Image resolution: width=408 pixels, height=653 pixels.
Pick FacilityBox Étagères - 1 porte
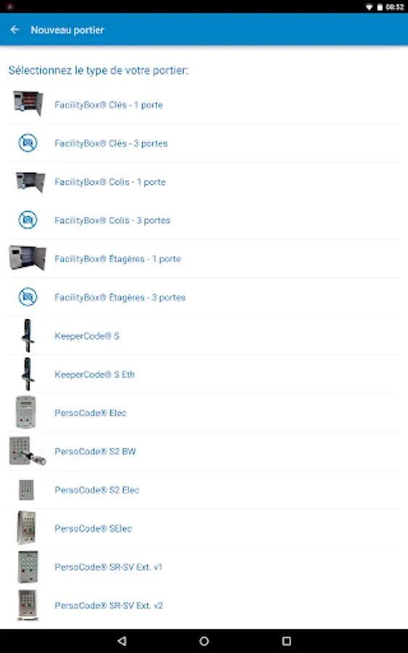(204, 258)
